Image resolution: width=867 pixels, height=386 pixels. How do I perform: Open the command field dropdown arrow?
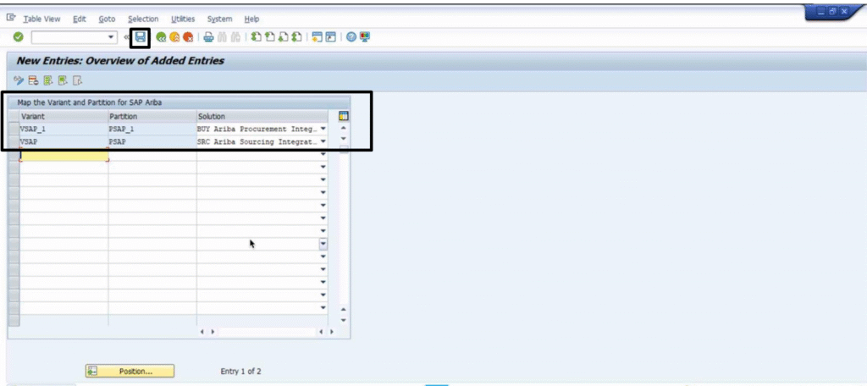click(111, 37)
